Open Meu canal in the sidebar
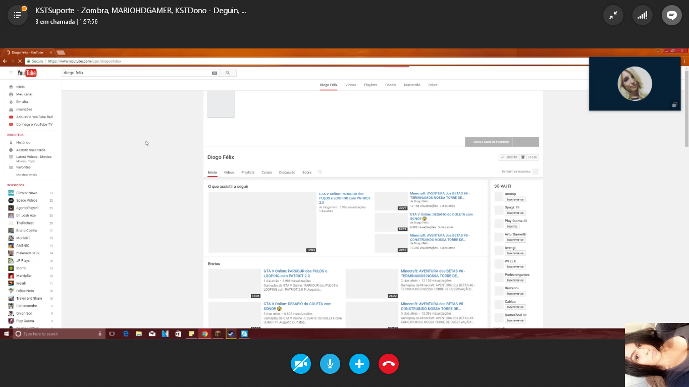 pos(24,94)
